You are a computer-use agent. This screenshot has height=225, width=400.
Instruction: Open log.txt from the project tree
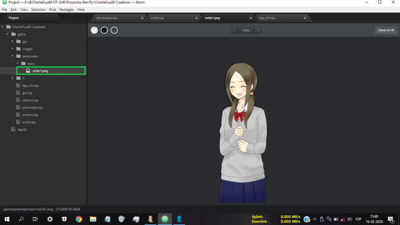pos(22,129)
